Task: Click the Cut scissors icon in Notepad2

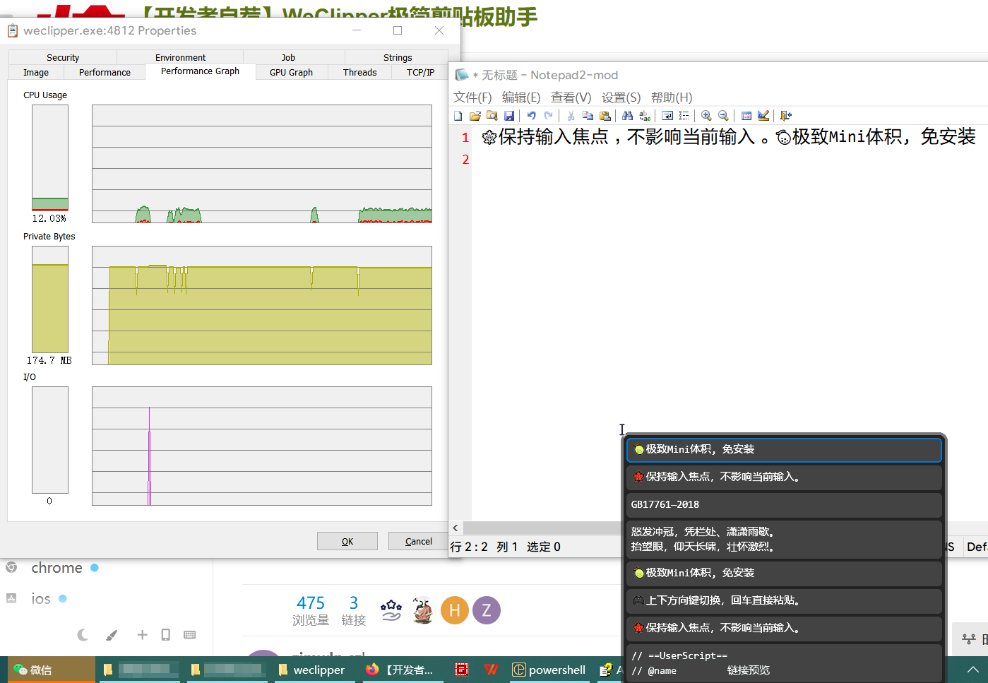Action: click(571, 116)
